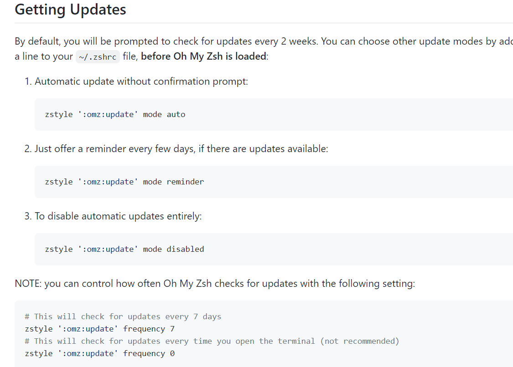The height and width of the screenshot is (367, 513).
Task: Click the ~/.zshrc inline code snippet
Action: pos(98,57)
